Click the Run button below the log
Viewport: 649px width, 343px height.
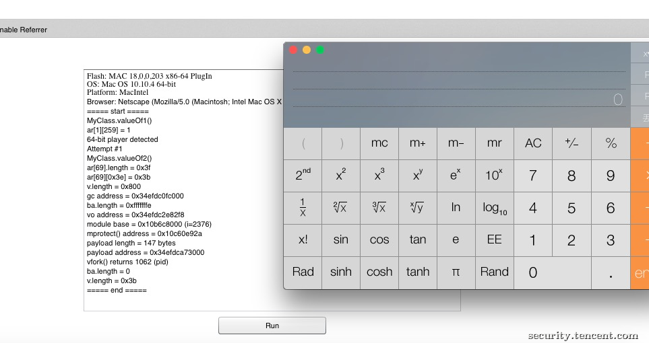(272, 326)
